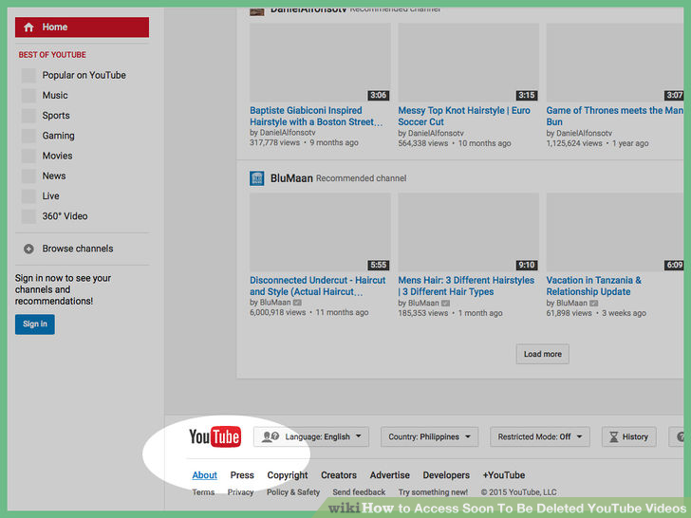Select Popular on YouTube menu item
Screen dimensions: 691x518
coord(82,75)
